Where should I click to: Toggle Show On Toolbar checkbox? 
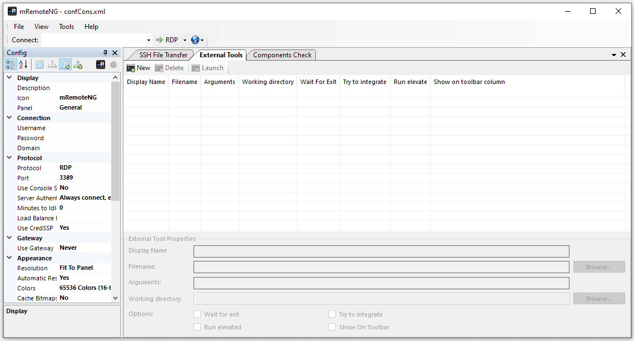tap(333, 327)
